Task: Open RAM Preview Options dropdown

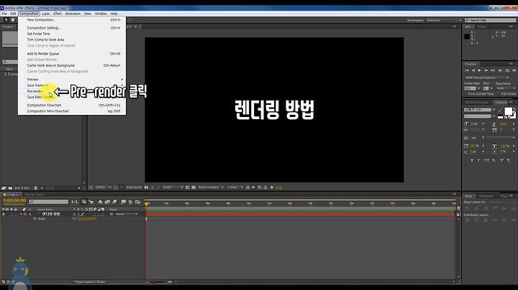Action: tap(487, 78)
